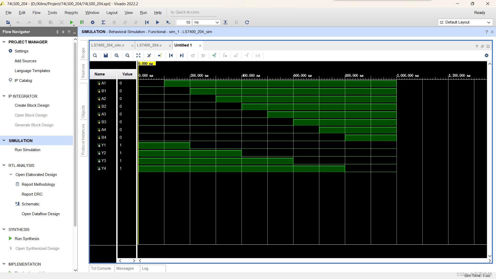Screen dimensions: 496x279
Task: Click the Add Marker icon
Action: click(214, 55)
